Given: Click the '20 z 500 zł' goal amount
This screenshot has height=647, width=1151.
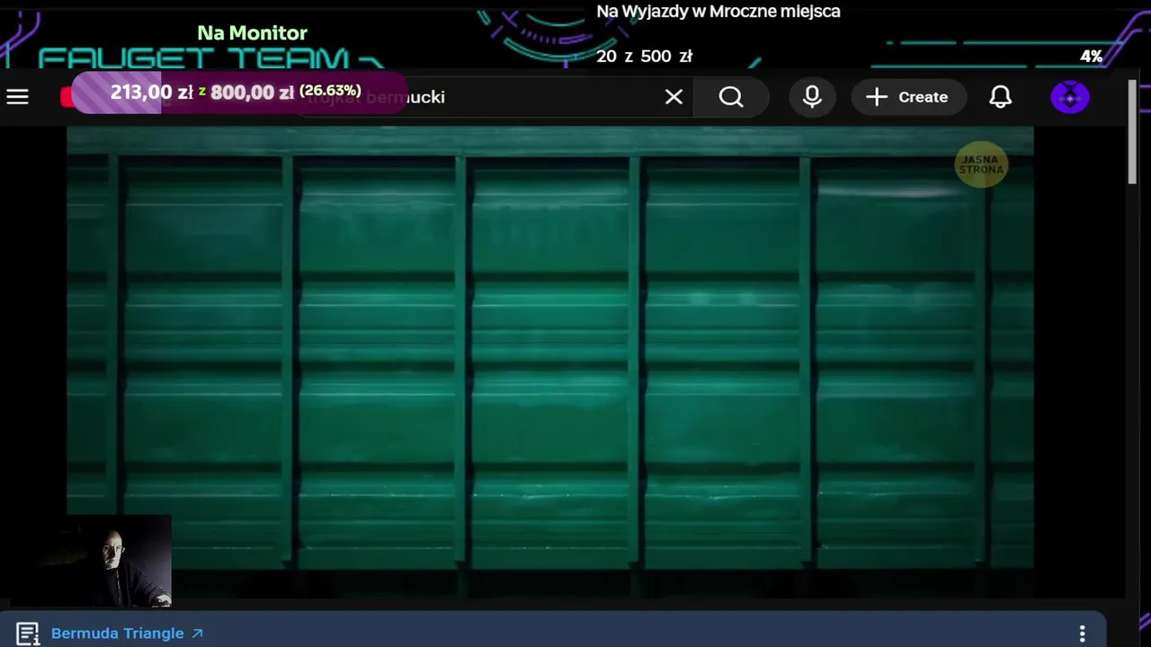Looking at the screenshot, I should point(644,57).
